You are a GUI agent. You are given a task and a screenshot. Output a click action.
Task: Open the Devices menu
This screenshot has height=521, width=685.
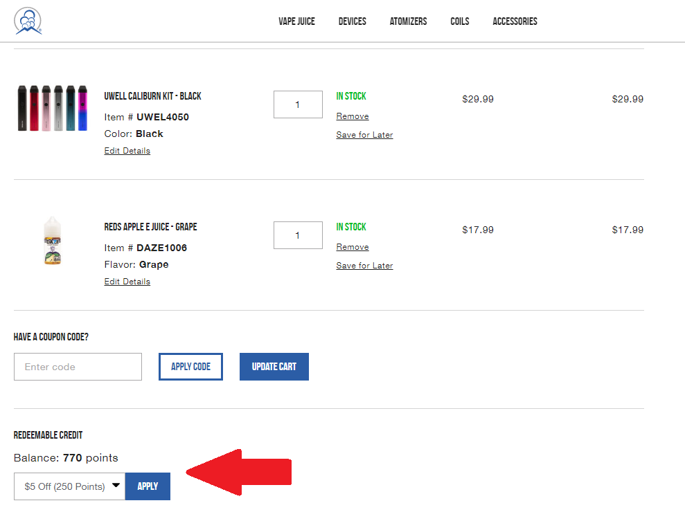coord(352,21)
